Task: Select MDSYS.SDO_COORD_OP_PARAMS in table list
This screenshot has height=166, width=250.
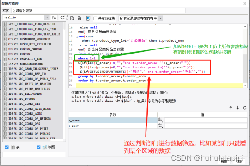Action: 29,134
